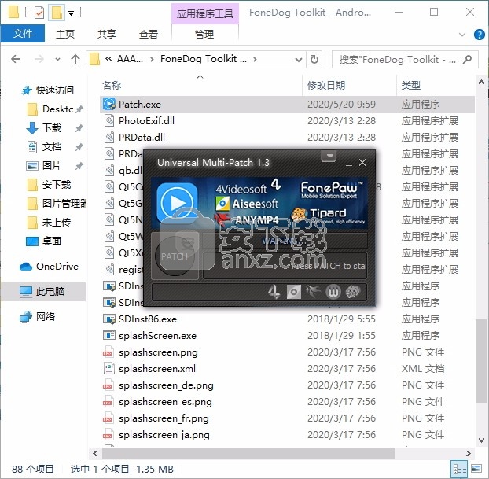Open the 图片 quick access folder
This screenshot has height=479, width=489.
click(x=53, y=166)
